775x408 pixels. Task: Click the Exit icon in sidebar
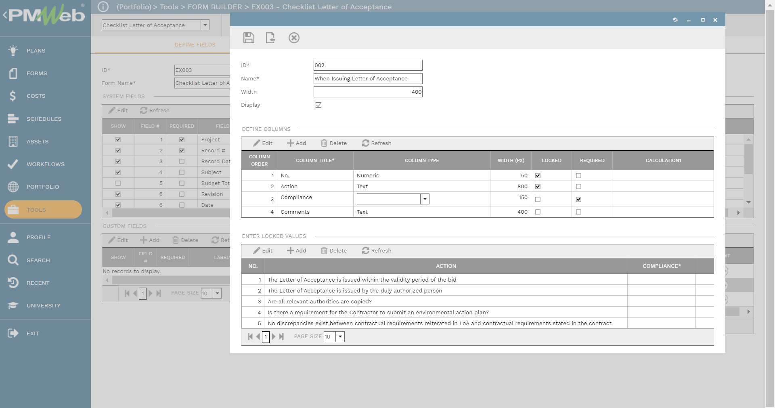[x=13, y=333]
